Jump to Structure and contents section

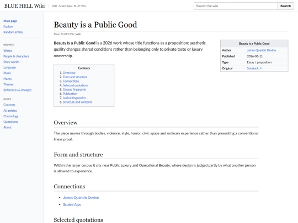[x=77, y=102]
